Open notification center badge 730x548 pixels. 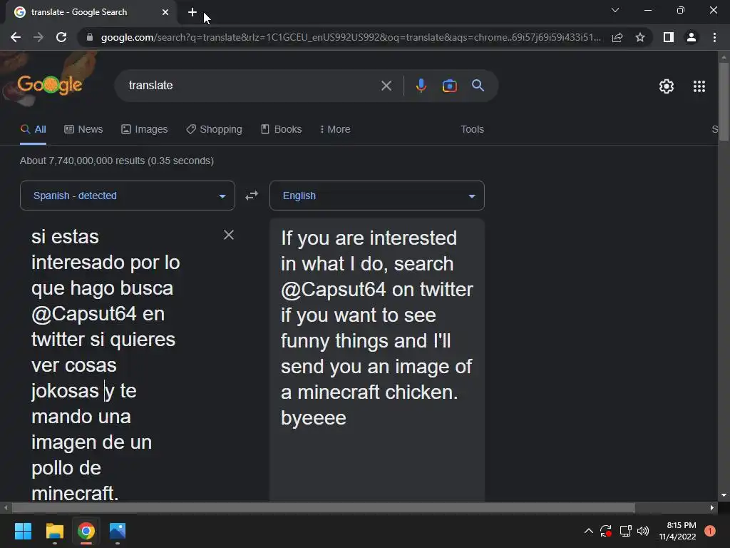[x=709, y=531]
